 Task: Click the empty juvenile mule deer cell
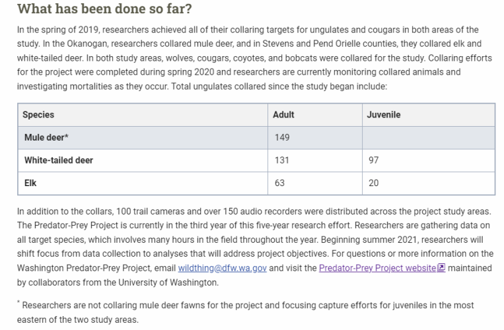coord(428,137)
